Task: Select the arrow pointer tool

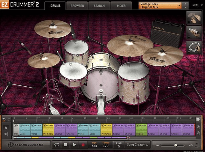Action: (x=6, y=127)
